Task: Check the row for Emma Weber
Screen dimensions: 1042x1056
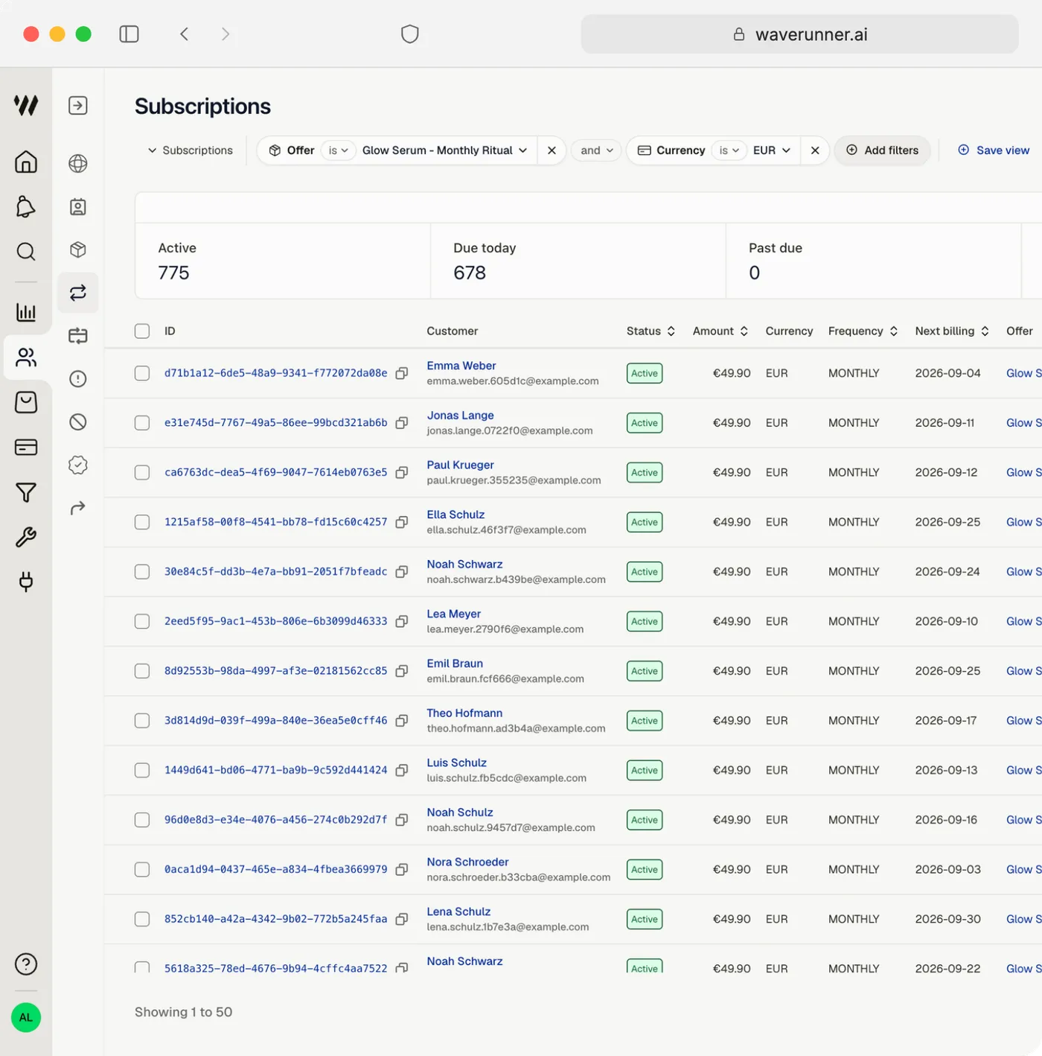Action: click(x=142, y=373)
